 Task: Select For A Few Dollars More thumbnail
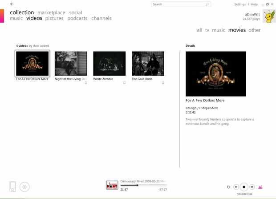pyautogui.click(x=32, y=64)
